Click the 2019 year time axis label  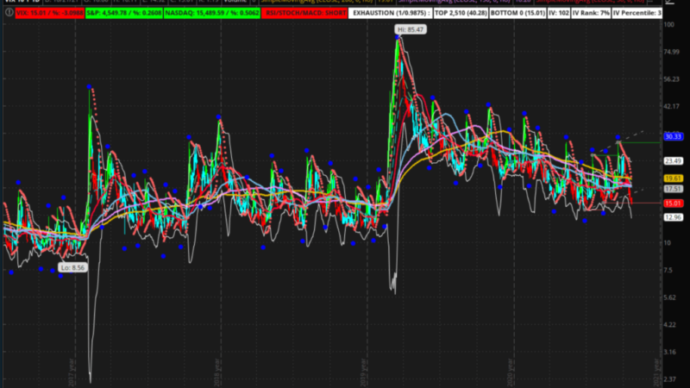pos(364,372)
